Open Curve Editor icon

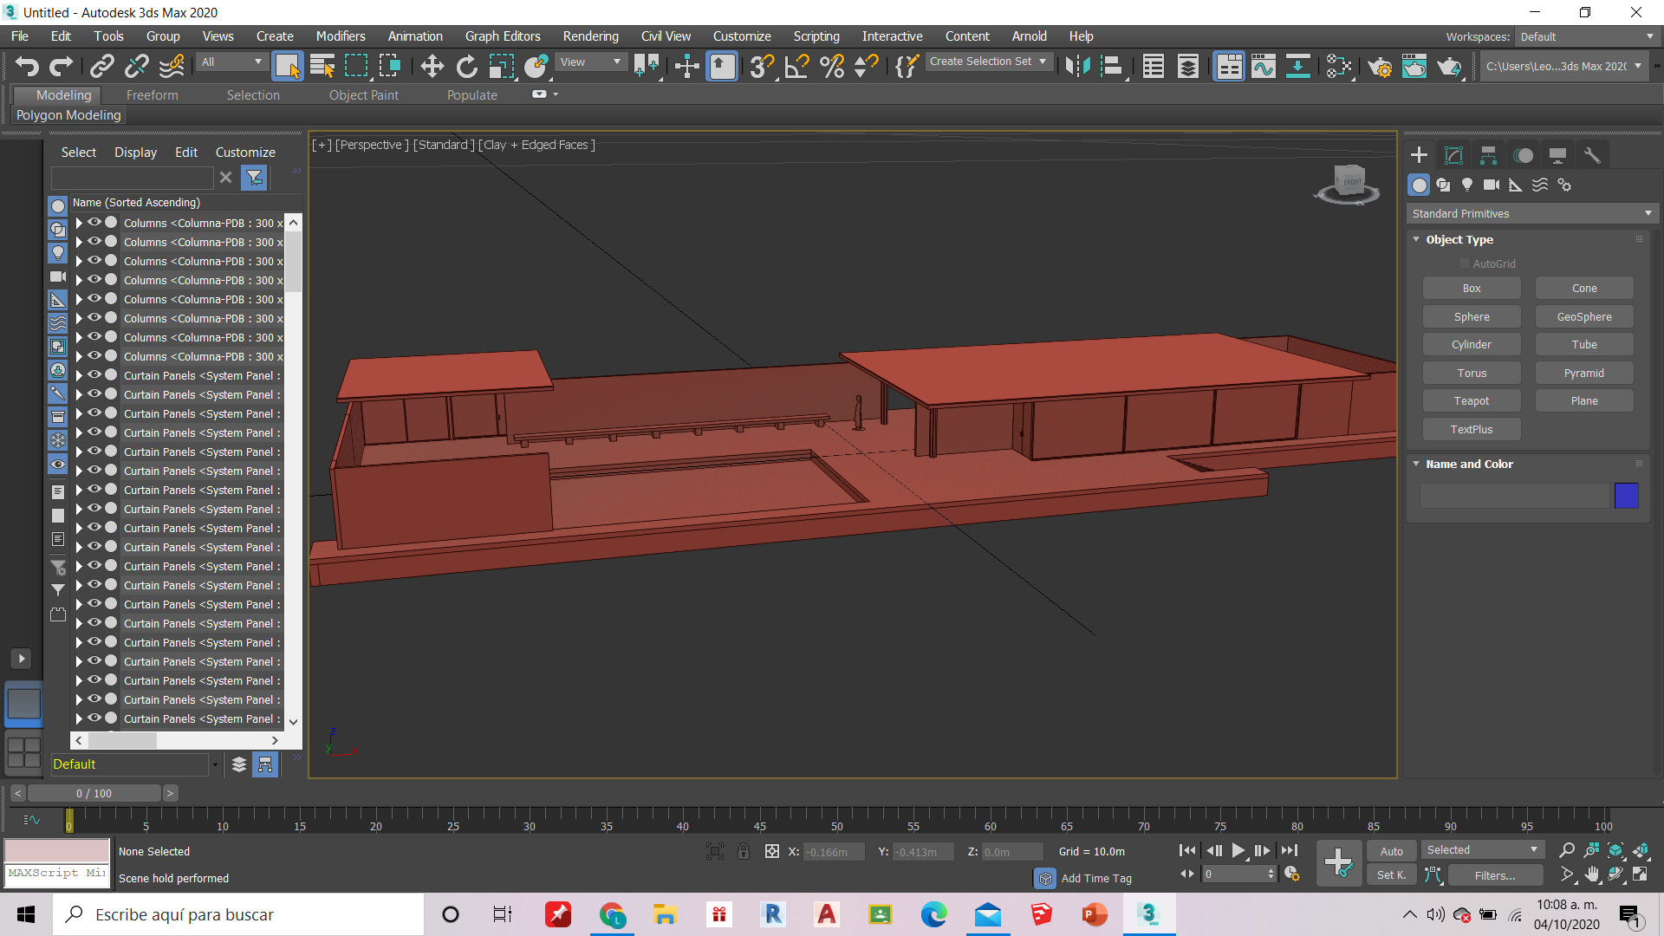tap(1264, 66)
